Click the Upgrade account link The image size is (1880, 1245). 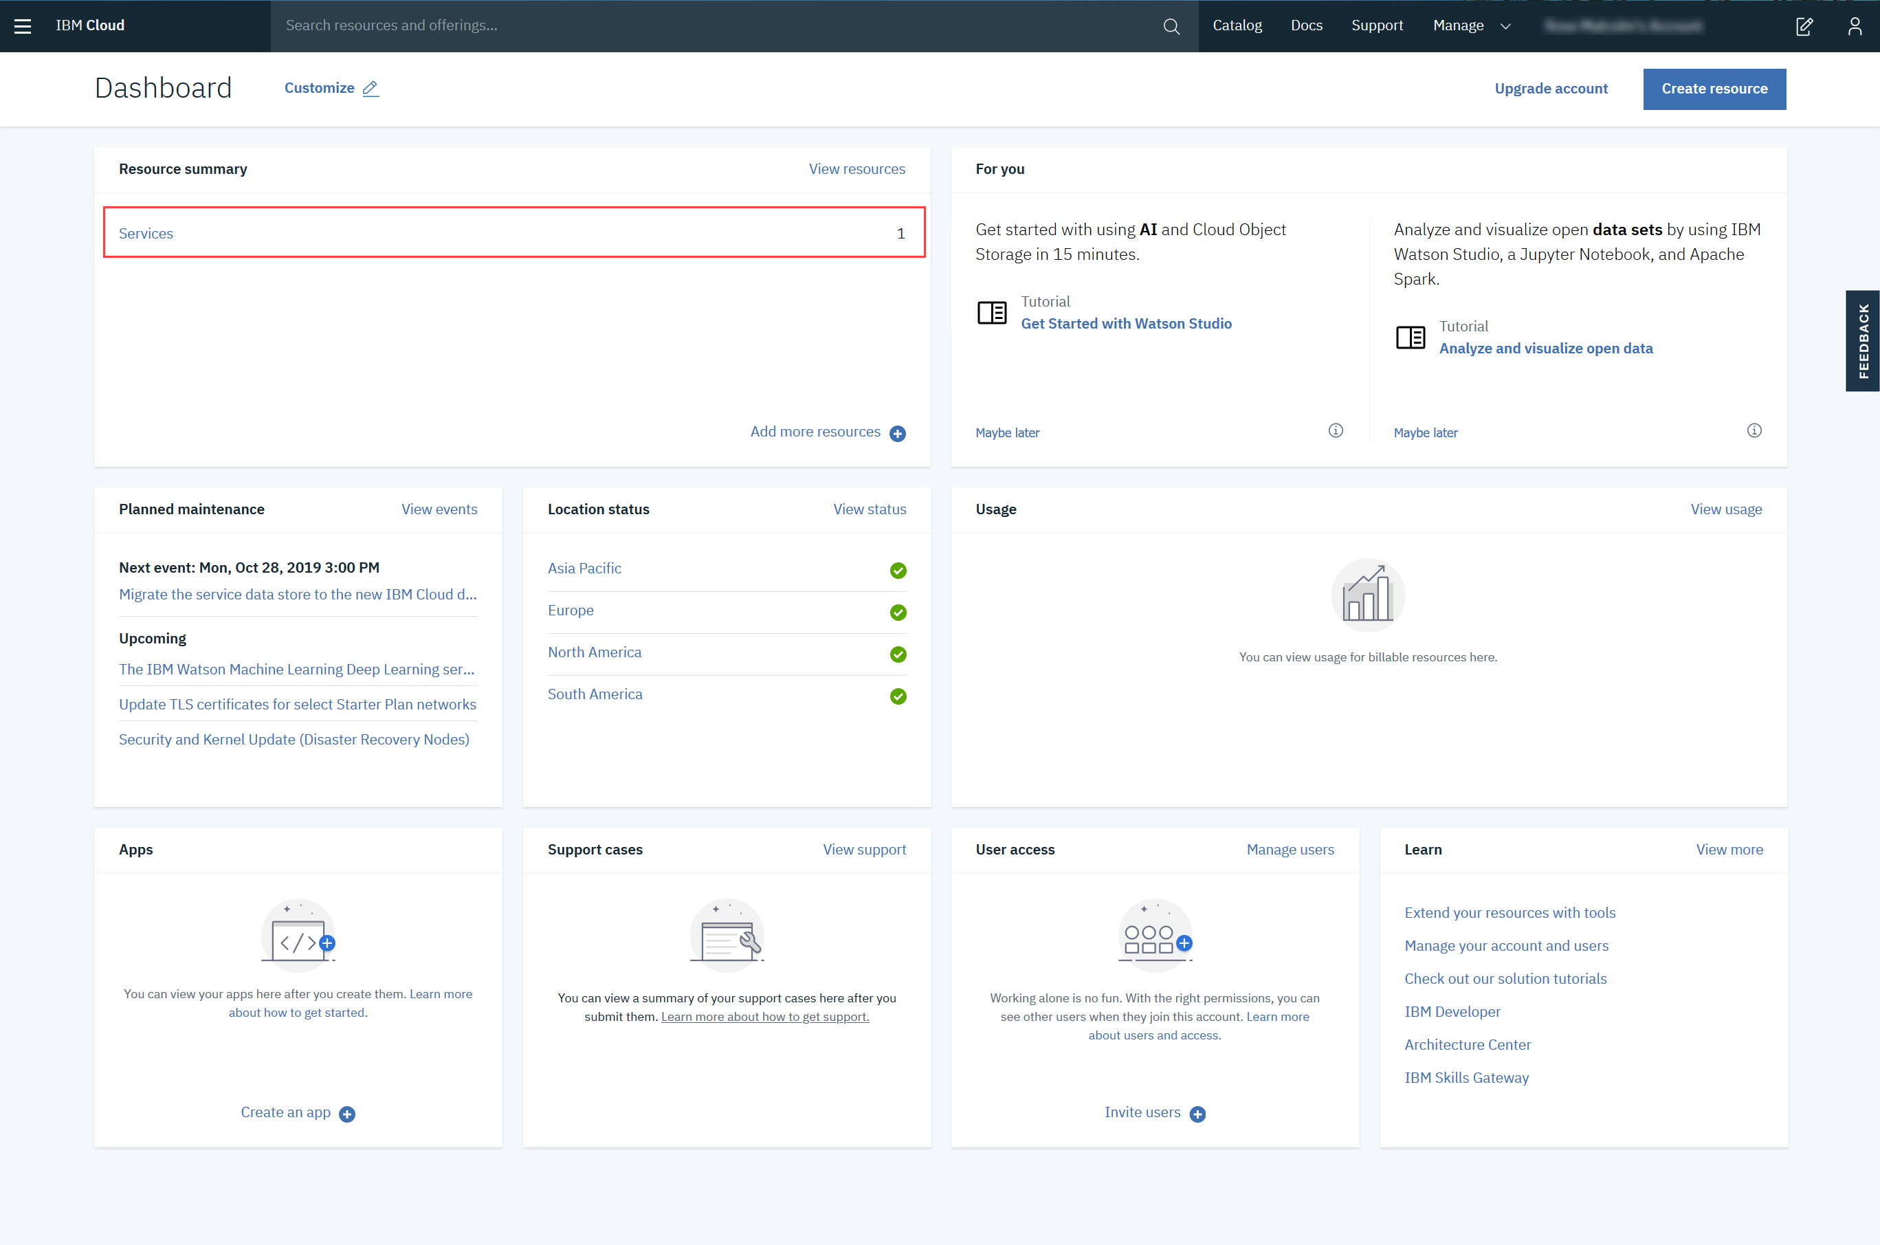point(1551,89)
